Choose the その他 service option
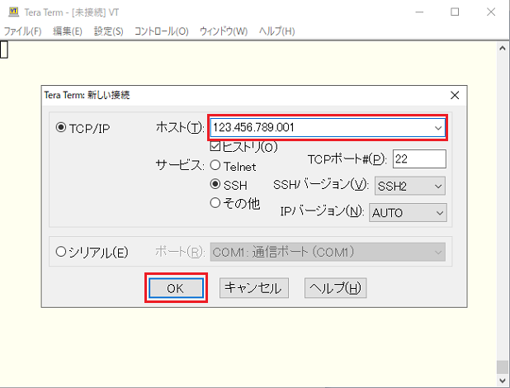This screenshot has width=510, height=388. (x=215, y=202)
